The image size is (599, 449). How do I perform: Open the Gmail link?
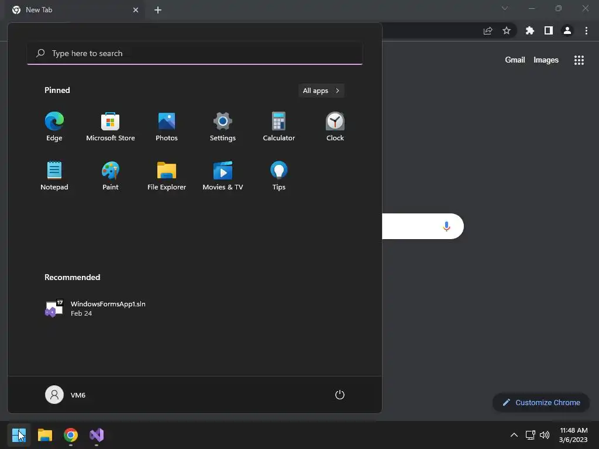pos(515,60)
